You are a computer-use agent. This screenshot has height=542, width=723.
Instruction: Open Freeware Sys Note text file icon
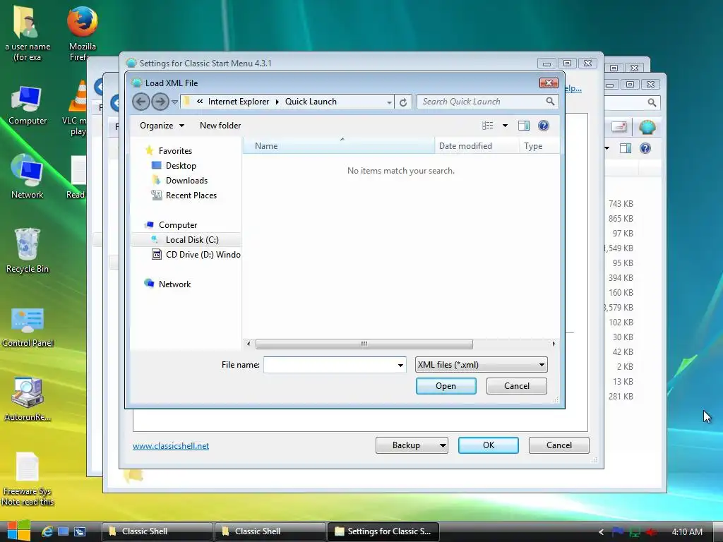click(28, 479)
